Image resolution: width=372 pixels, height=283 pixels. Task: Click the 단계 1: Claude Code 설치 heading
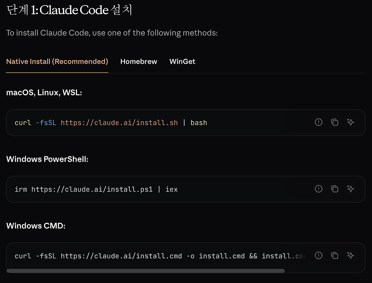tap(69, 10)
